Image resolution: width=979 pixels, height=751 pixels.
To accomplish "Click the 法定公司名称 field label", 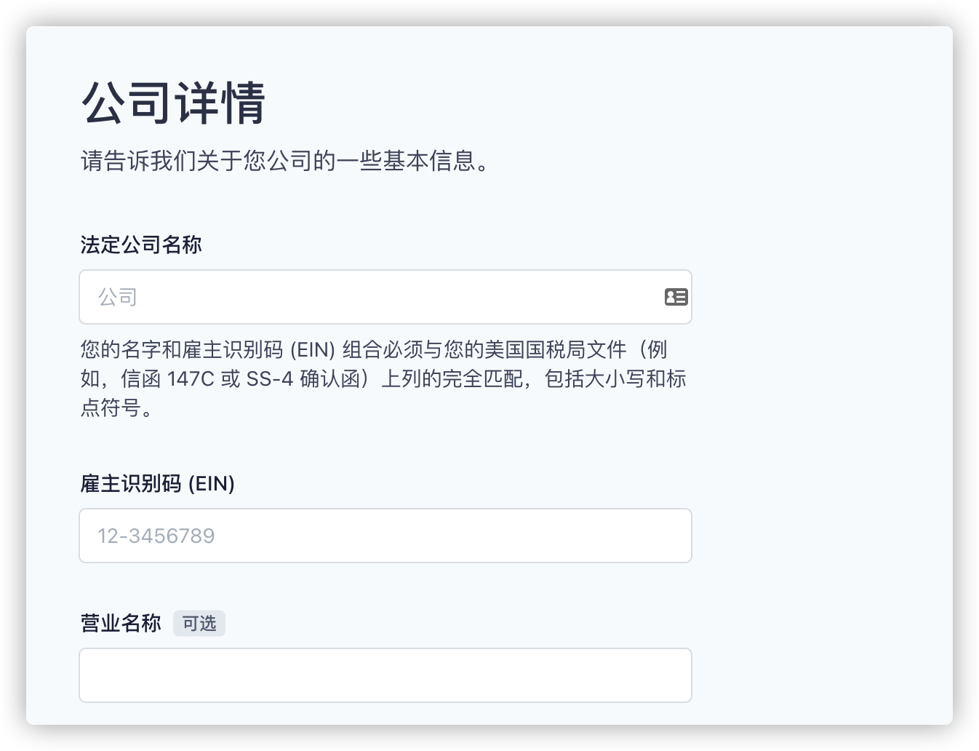I will 141,245.
